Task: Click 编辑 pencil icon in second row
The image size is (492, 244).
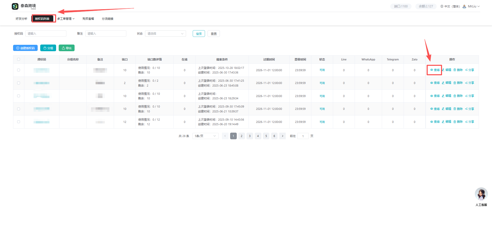Action: pos(443,83)
